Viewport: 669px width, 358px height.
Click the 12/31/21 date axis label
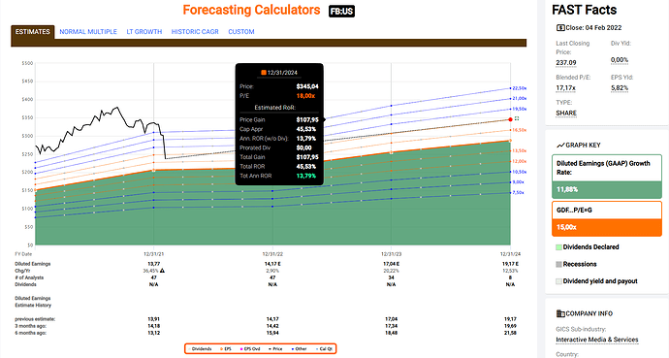pos(153,254)
